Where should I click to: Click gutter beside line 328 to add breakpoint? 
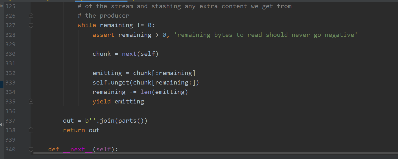(x=22, y=35)
